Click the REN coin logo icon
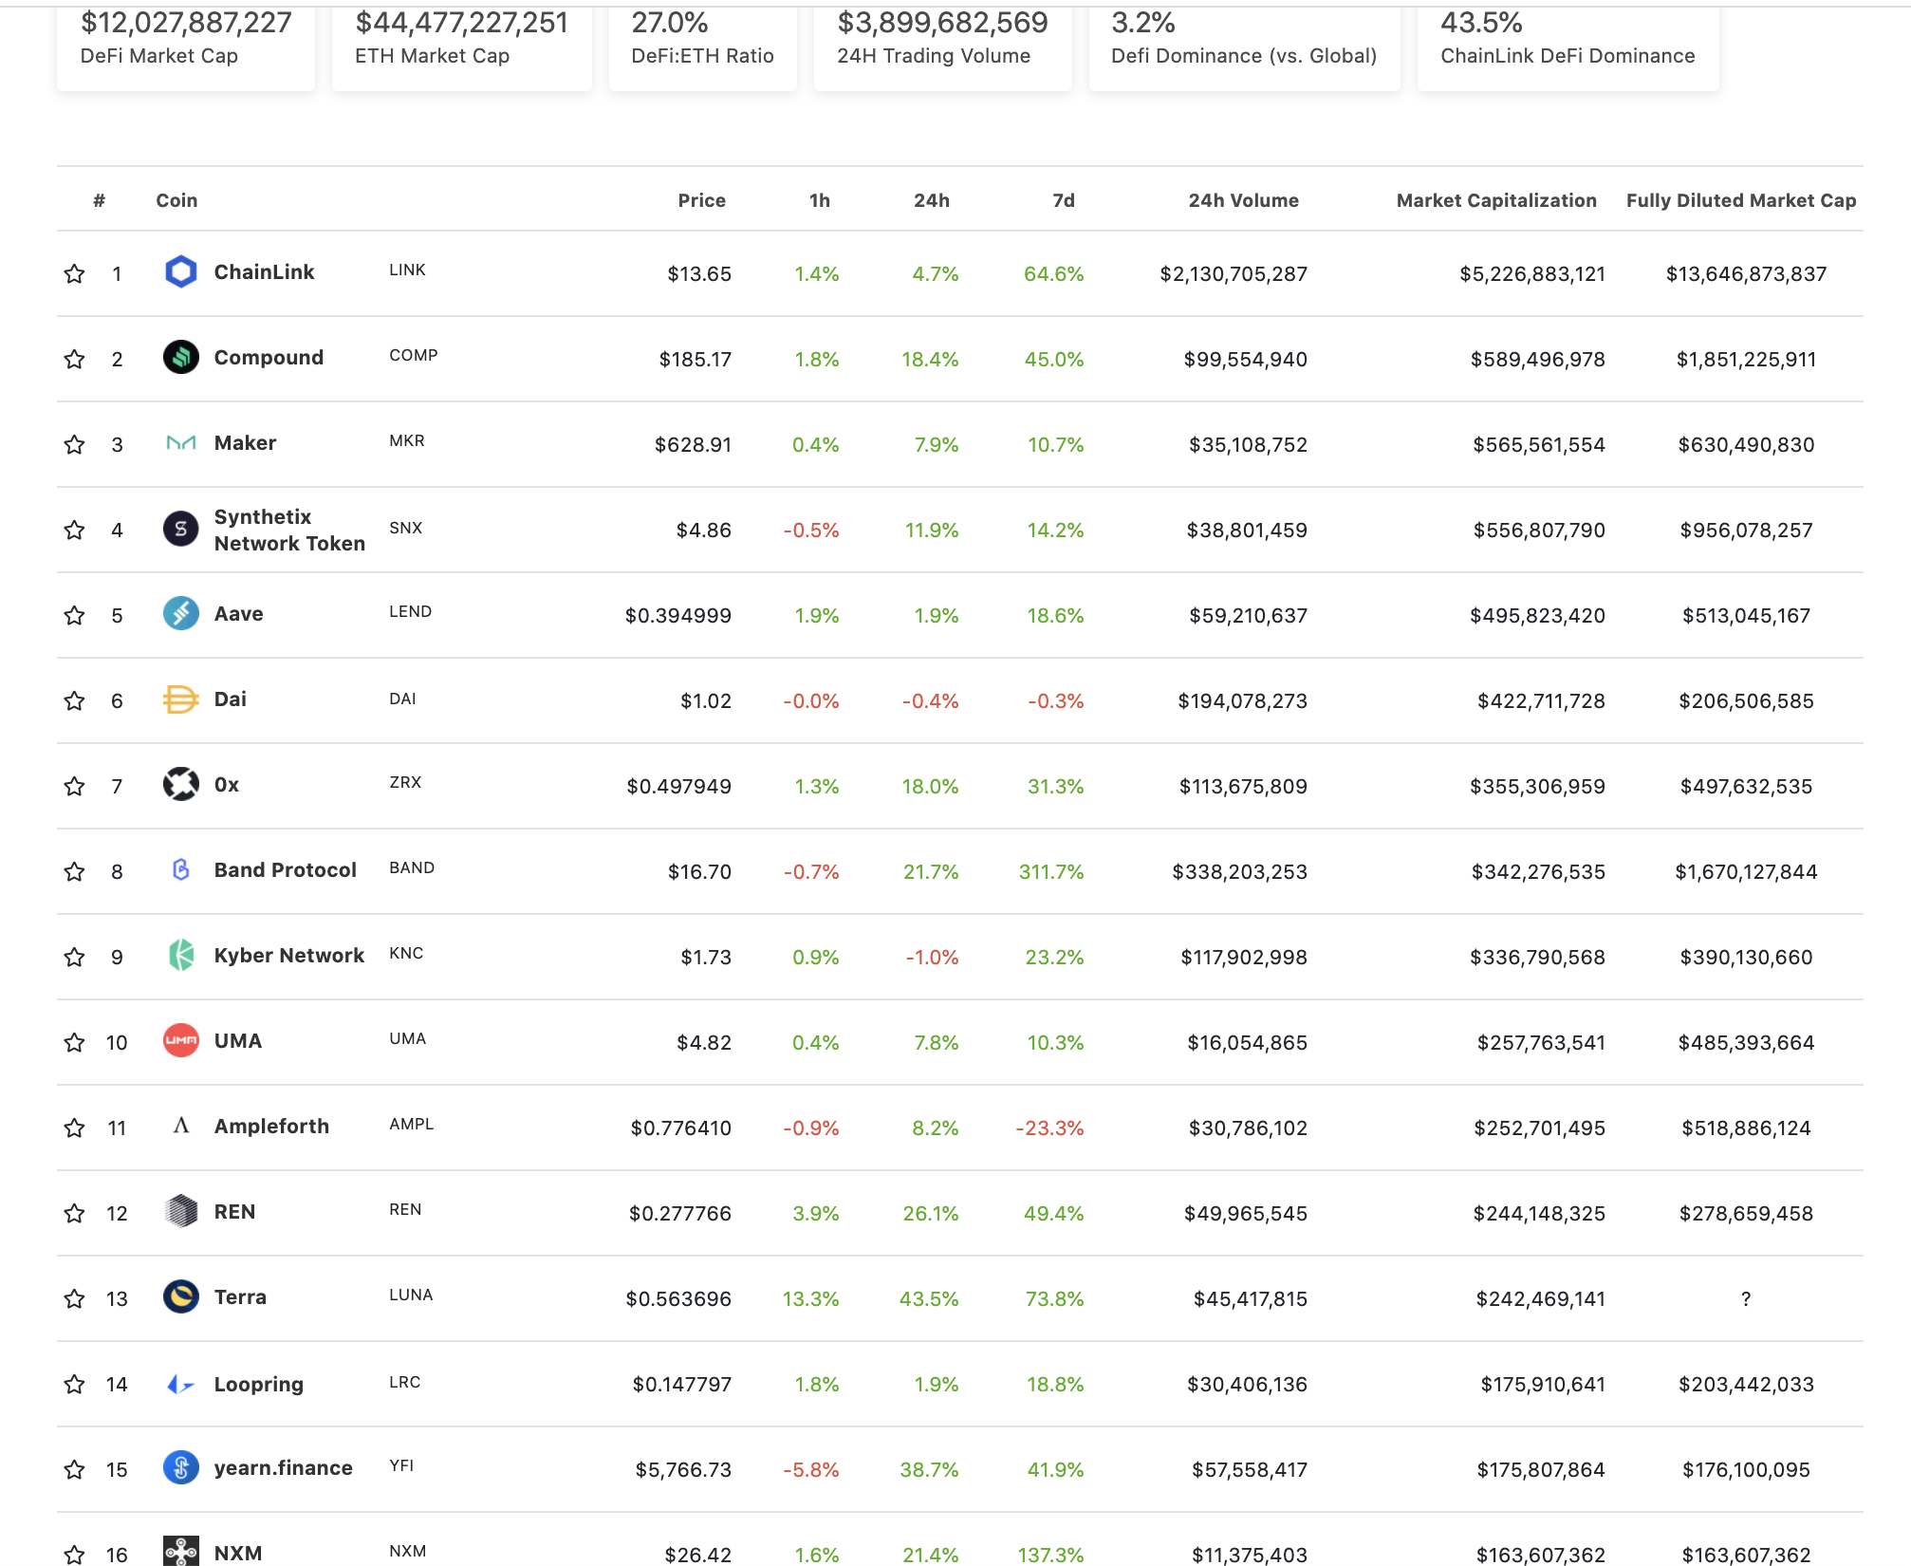This screenshot has height=1566, width=1911. click(180, 1212)
